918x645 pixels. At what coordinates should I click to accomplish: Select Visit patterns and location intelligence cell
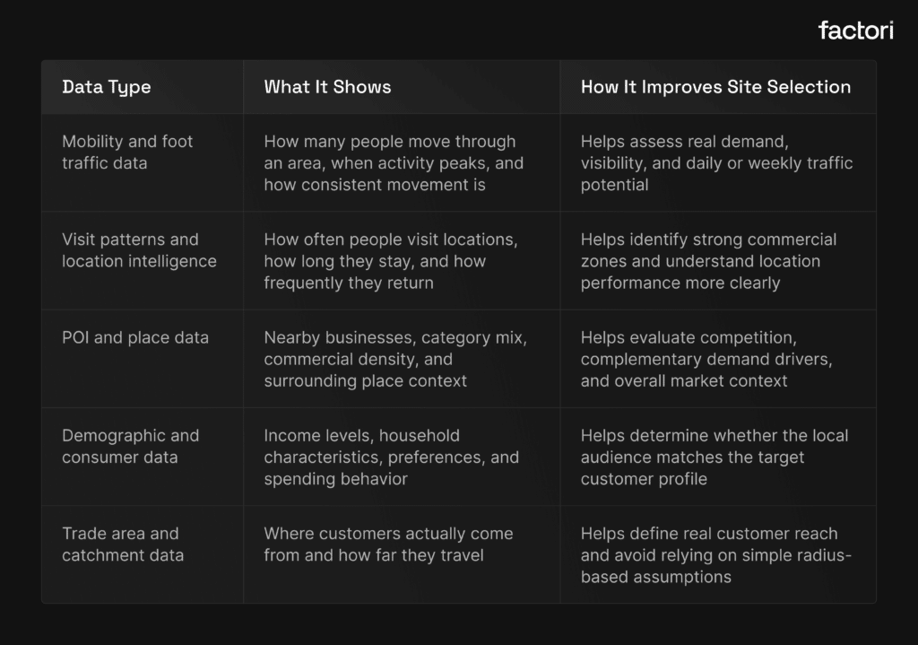139,250
